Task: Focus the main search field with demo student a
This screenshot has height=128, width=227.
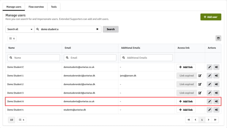Action: pyautogui.click(x=68, y=29)
